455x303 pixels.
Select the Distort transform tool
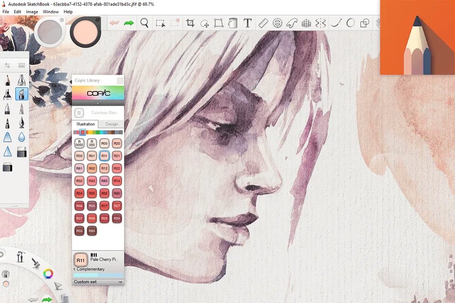(x=218, y=23)
